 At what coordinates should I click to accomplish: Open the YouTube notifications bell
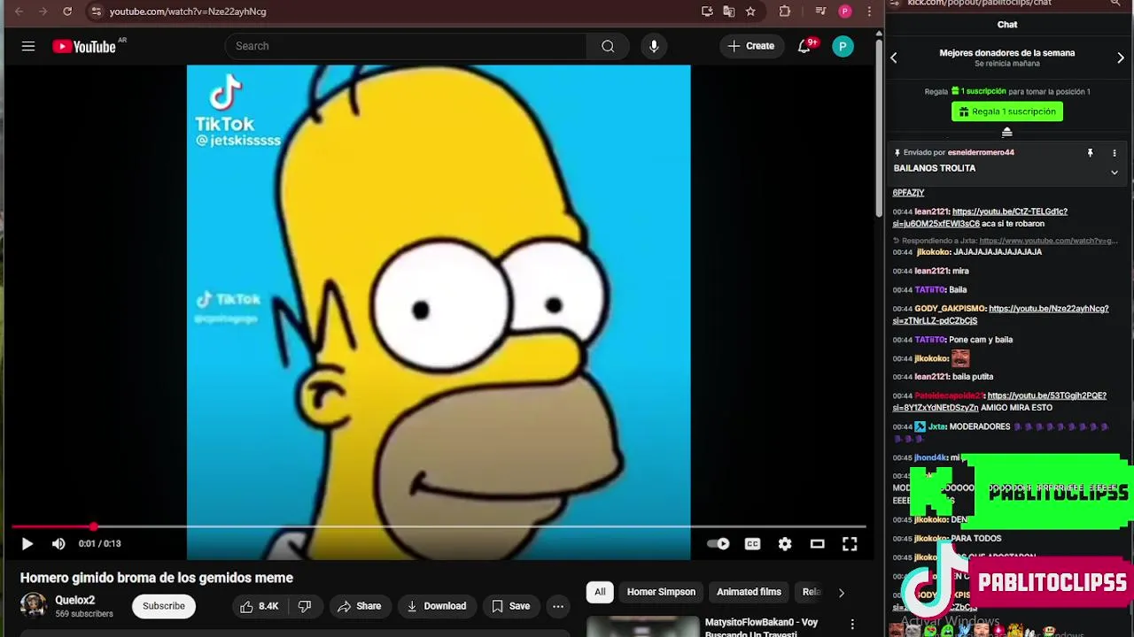[x=804, y=46]
